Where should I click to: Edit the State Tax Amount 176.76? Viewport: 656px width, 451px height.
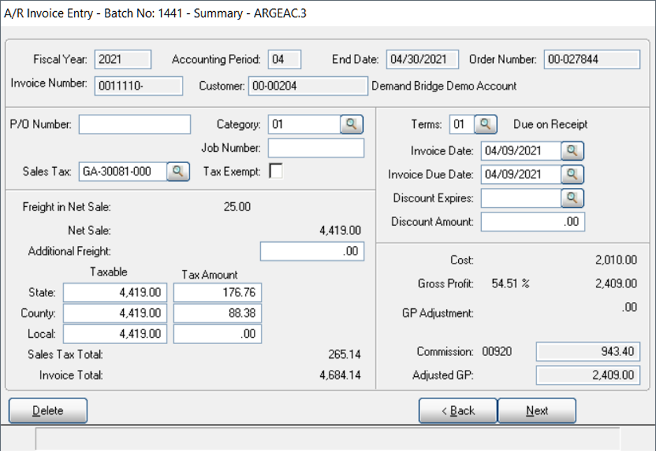coord(218,292)
